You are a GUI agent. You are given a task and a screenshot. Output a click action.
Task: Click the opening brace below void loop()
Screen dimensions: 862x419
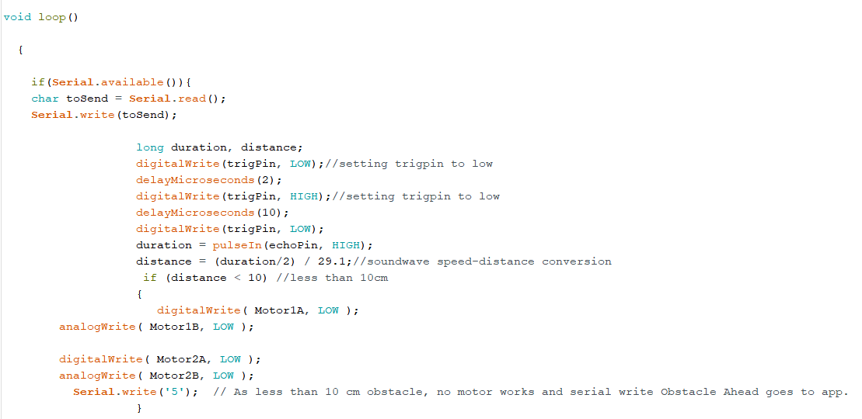point(20,50)
